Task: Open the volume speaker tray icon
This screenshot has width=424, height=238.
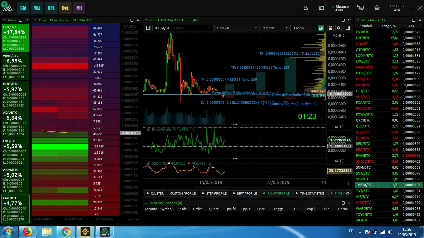Action: click(x=390, y=232)
